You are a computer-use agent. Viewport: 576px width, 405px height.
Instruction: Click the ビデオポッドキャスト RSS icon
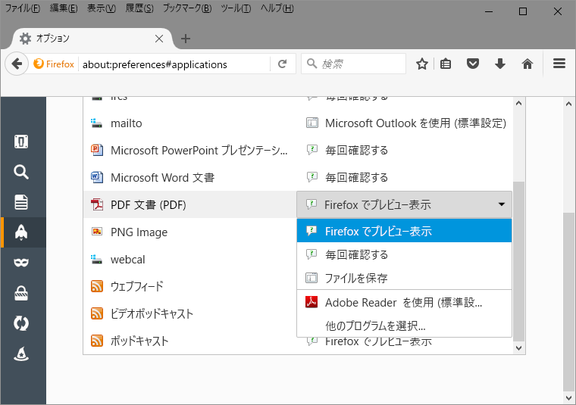pyautogui.click(x=97, y=313)
